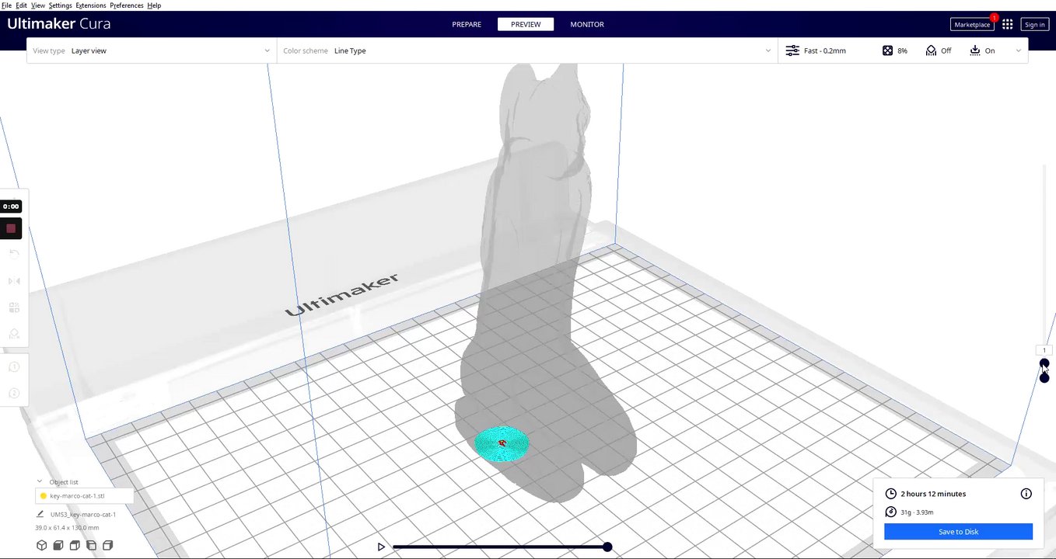Click the Marketplace red notification badge
The image size is (1056, 559).
(x=994, y=17)
